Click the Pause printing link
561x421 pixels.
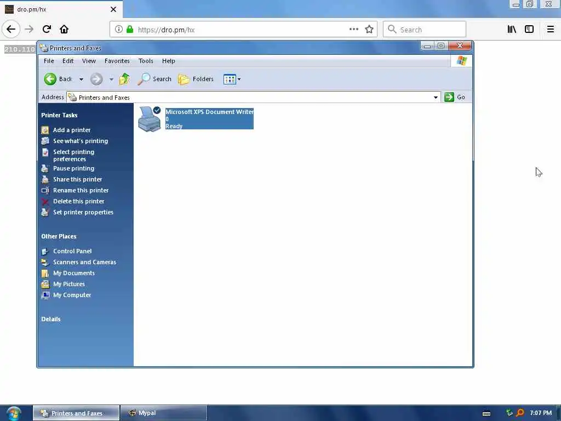click(x=74, y=168)
